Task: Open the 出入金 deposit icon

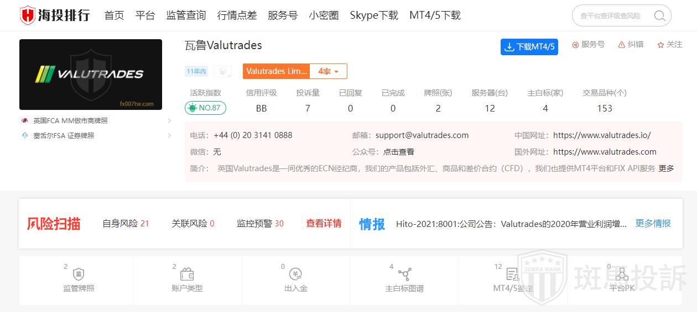Action: coord(296,274)
